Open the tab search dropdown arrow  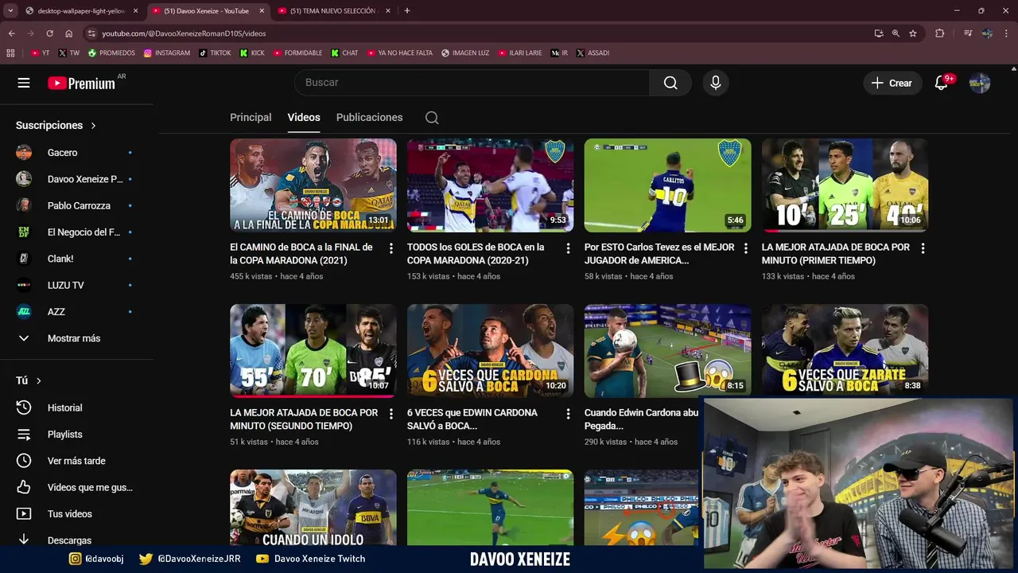point(10,10)
